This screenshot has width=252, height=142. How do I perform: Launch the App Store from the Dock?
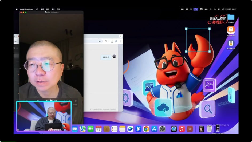(x=154, y=129)
